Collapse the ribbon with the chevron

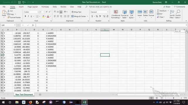(186, 21)
